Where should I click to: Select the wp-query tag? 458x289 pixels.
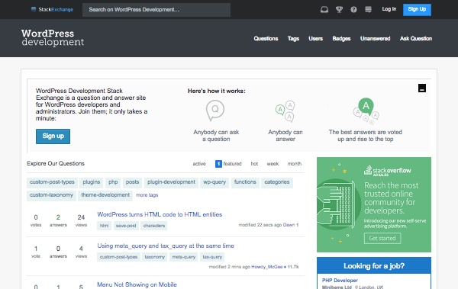point(214,182)
